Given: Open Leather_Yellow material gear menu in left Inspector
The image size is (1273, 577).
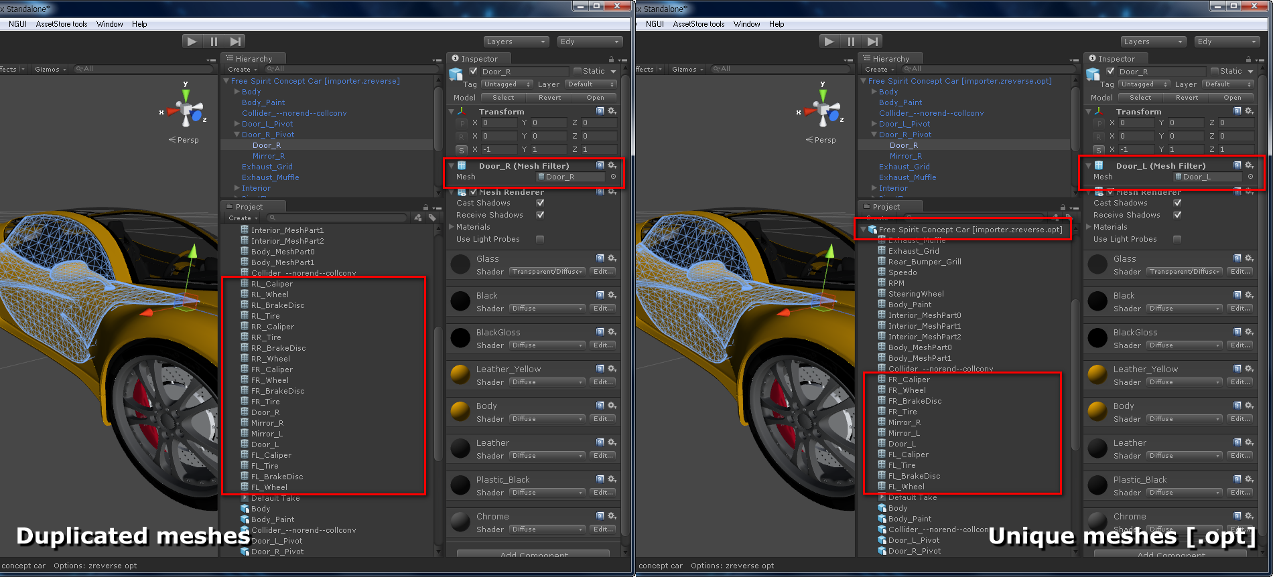Looking at the screenshot, I should click(x=612, y=369).
